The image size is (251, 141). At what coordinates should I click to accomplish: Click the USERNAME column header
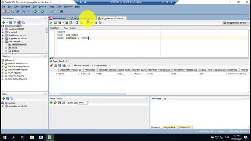click(65, 70)
